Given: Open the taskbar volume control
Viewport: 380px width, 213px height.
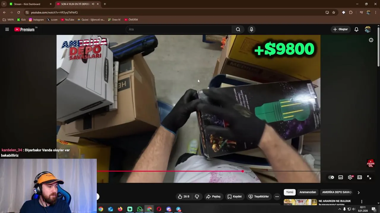Looking at the screenshot, I should click(354, 209).
